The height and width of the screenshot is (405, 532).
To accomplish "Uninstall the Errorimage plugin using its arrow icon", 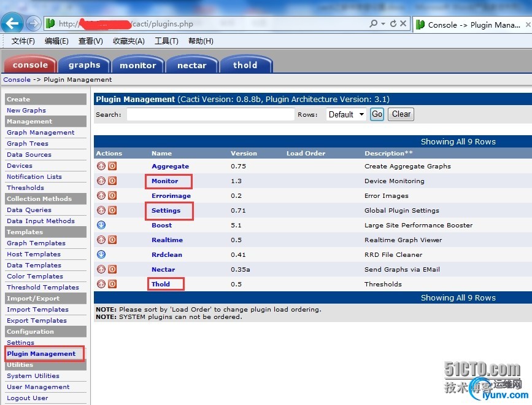I will click(x=101, y=195).
